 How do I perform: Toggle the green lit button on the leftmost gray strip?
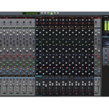(x=4, y=88)
